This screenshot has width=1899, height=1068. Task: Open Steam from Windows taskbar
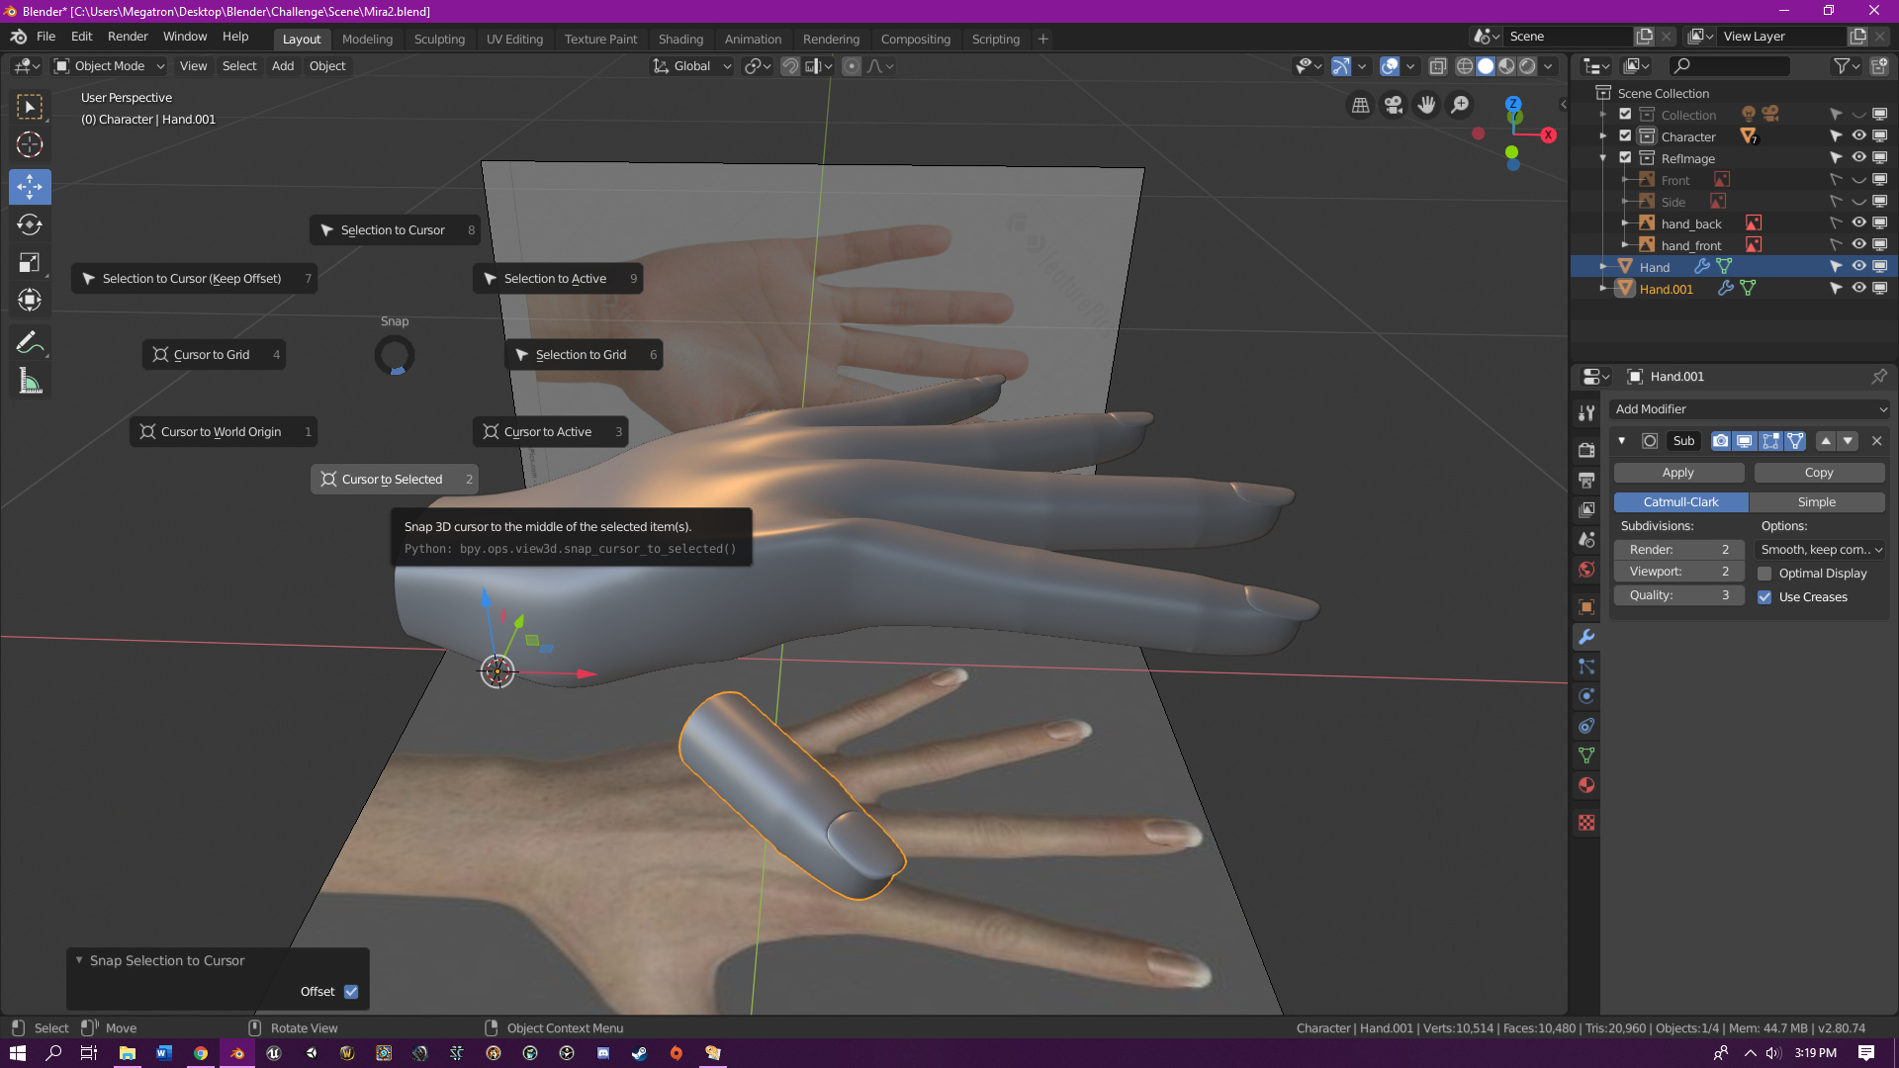(x=639, y=1053)
